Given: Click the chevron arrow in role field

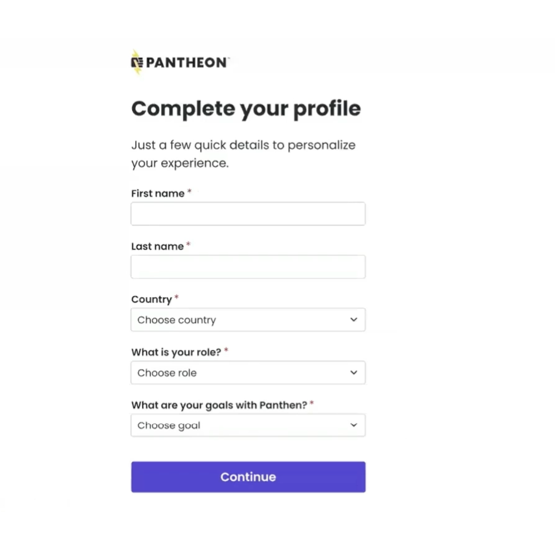Looking at the screenshot, I should (354, 373).
